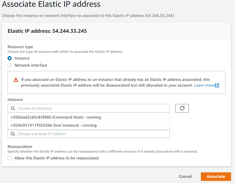Click the Cancel button
Image resolution: width=235 pixels, height=183 pixels.
(185, 177)
